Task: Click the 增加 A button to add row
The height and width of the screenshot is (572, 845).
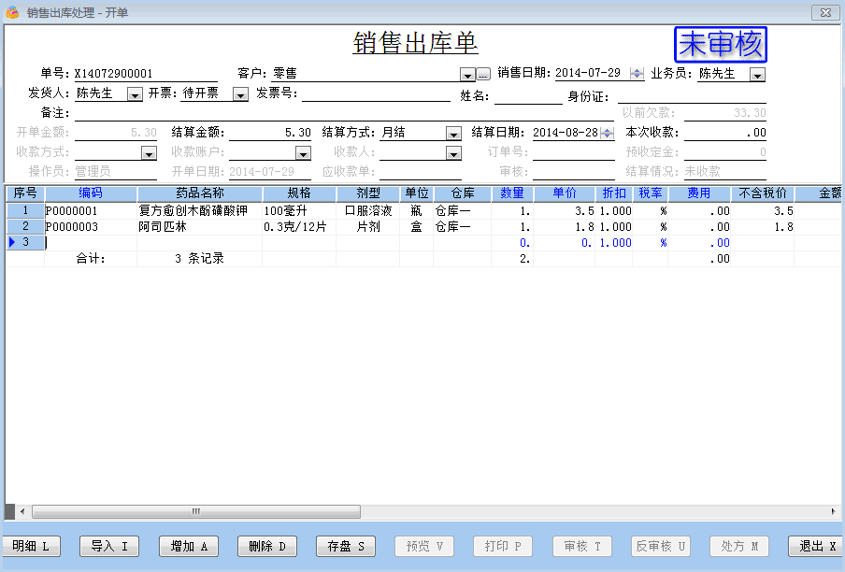Action: click(x=188, y=546)
